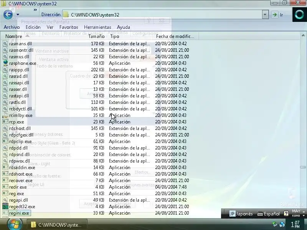Click the C:\WINDOWS\syste... taskbar button
Viewport: 307px width, 230px height.
57,225
